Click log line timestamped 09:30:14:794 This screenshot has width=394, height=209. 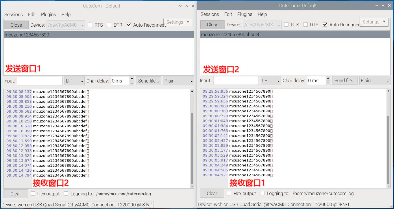(48, 175)
